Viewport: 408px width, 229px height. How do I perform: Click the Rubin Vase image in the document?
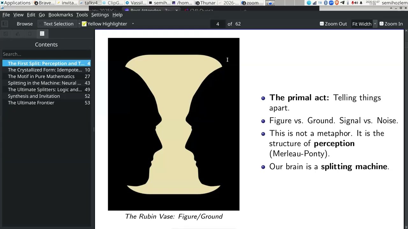click(174, 124)
